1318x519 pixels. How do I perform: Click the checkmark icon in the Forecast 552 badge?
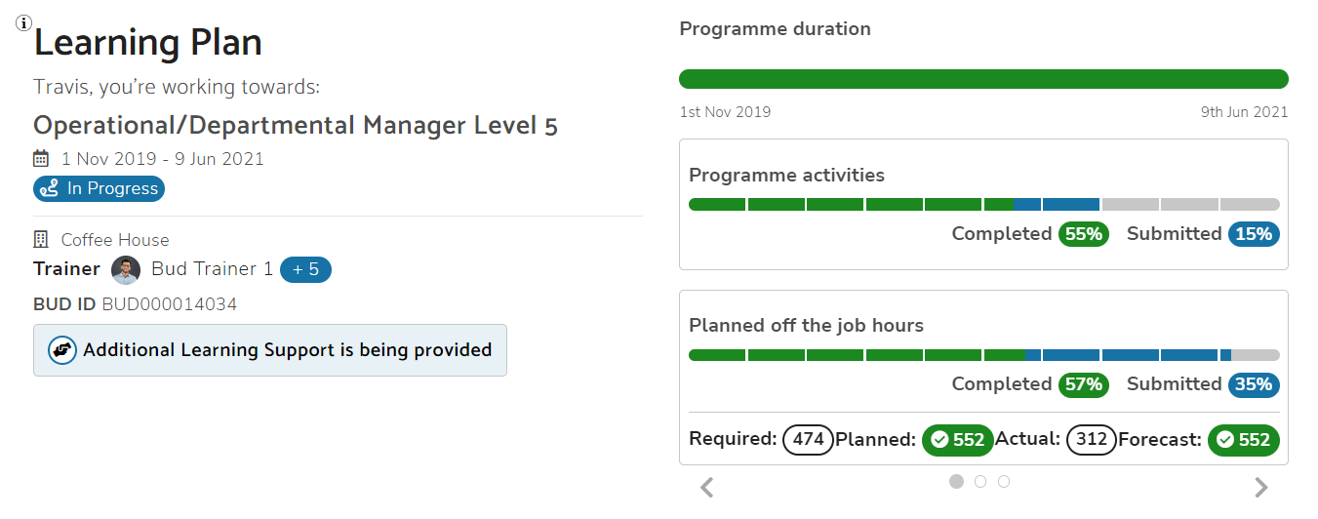[1225, 440]
